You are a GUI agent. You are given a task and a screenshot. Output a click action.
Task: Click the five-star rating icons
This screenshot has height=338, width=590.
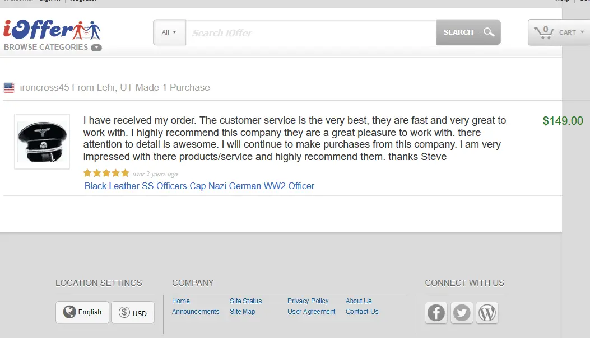point(106,173)
